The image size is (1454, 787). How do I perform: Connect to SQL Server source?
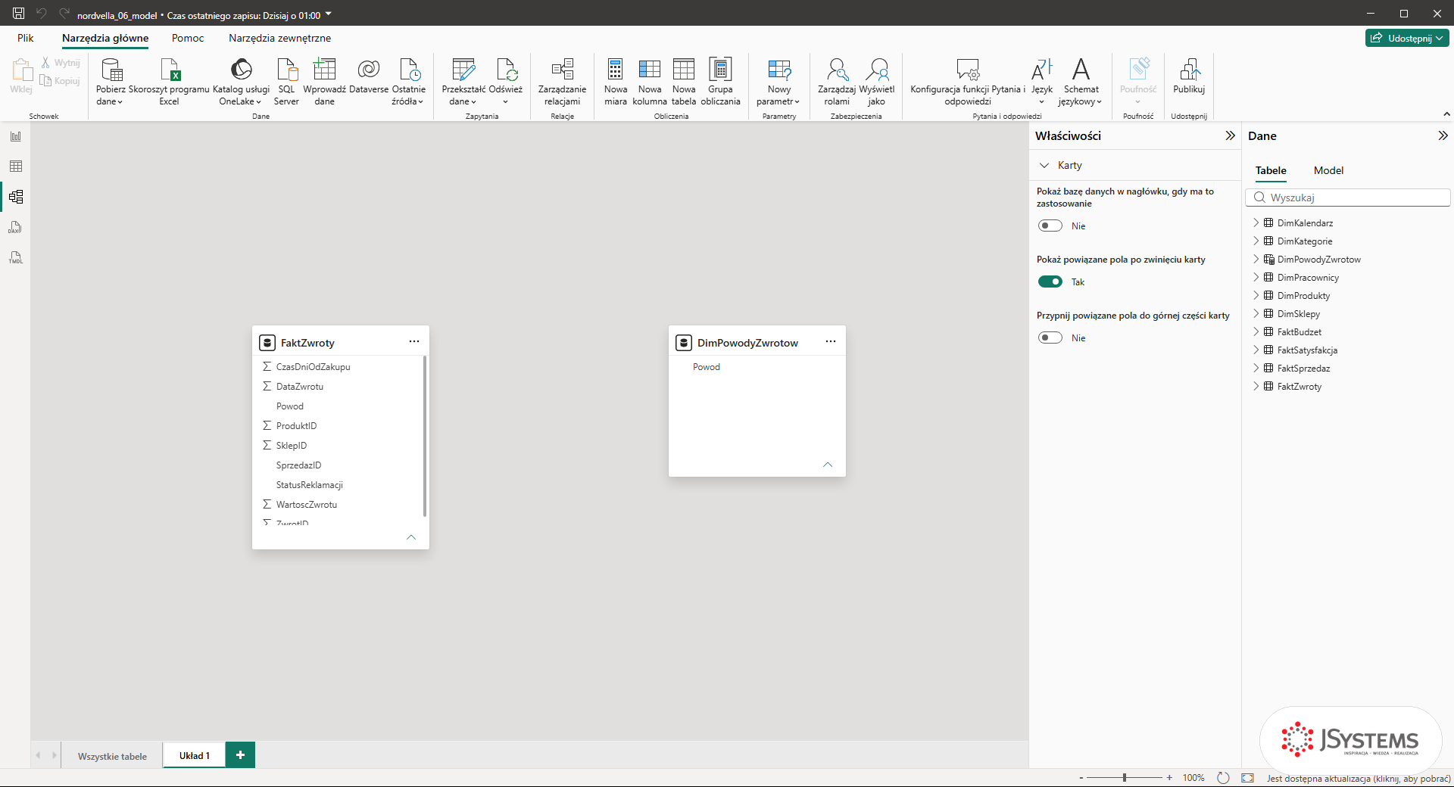click(x=286, y=82)
